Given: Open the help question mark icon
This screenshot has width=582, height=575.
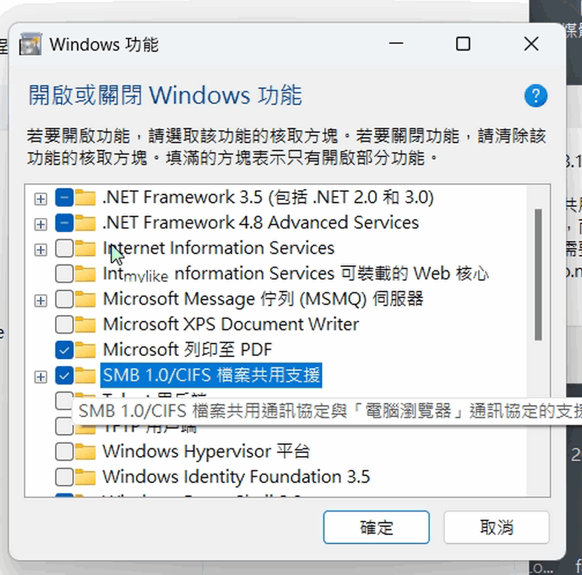Looking at the screenshot, I should 535,96.
